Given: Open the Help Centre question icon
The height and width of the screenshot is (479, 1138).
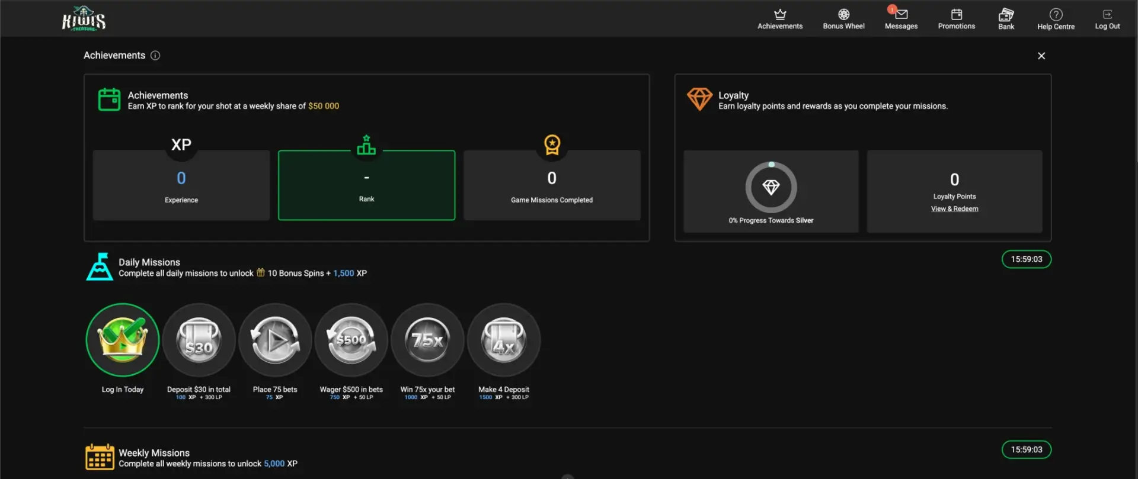Looking at the screenshot, I should point(1056,14).
